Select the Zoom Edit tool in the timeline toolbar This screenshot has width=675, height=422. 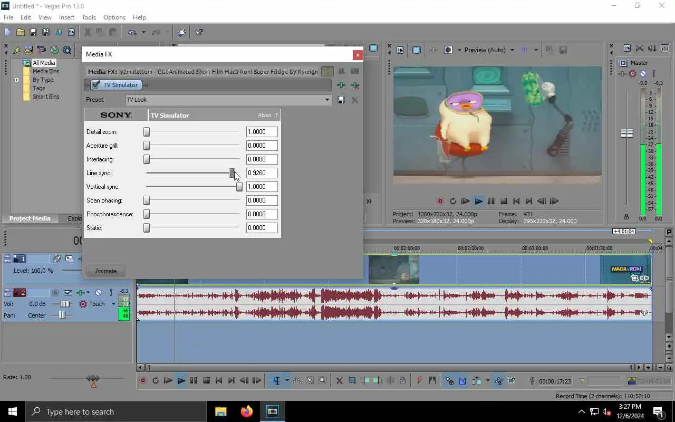point(323,380)
